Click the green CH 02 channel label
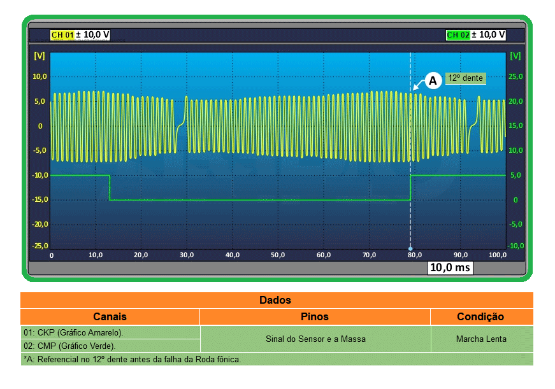This screenshot has width=555, height=389. 458,35
